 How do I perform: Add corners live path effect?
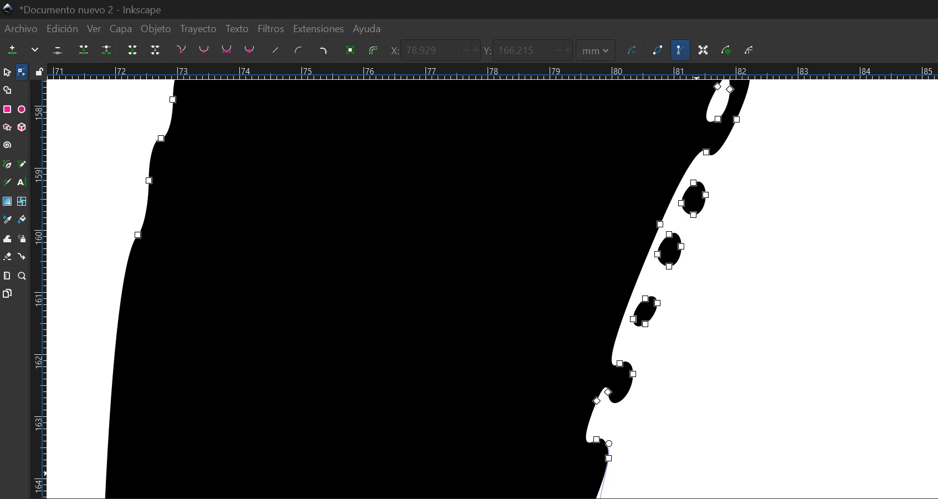(324, 50)
